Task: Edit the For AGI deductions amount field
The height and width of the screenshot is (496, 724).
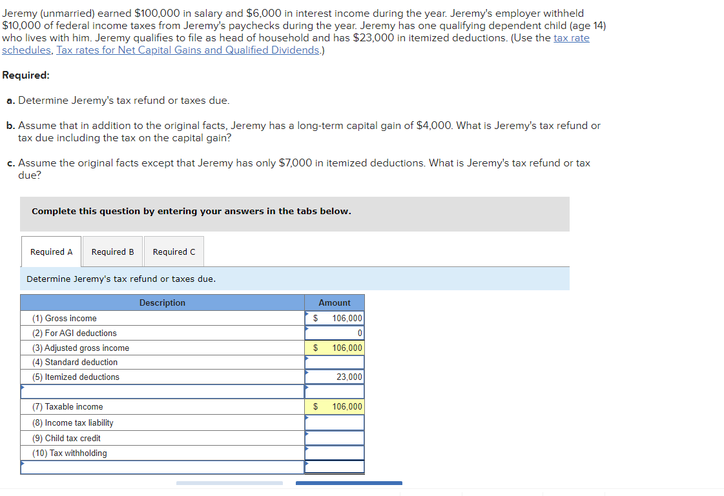Action: [335, 333]
